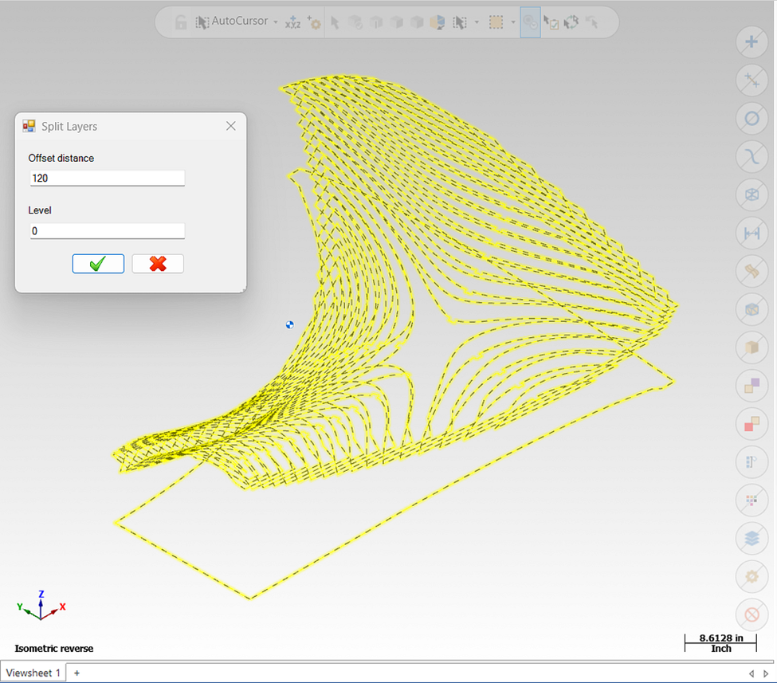Click the solid body selection icon with checkmark
The image size is (777, 683).
pos(355,22)
